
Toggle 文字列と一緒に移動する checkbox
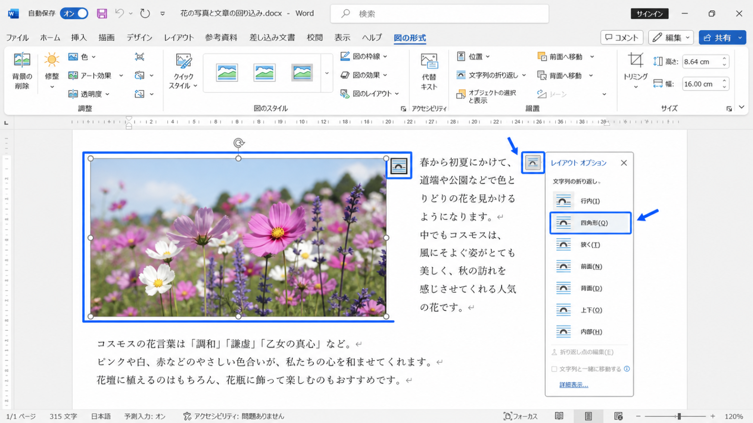click(x=554, y=369)
